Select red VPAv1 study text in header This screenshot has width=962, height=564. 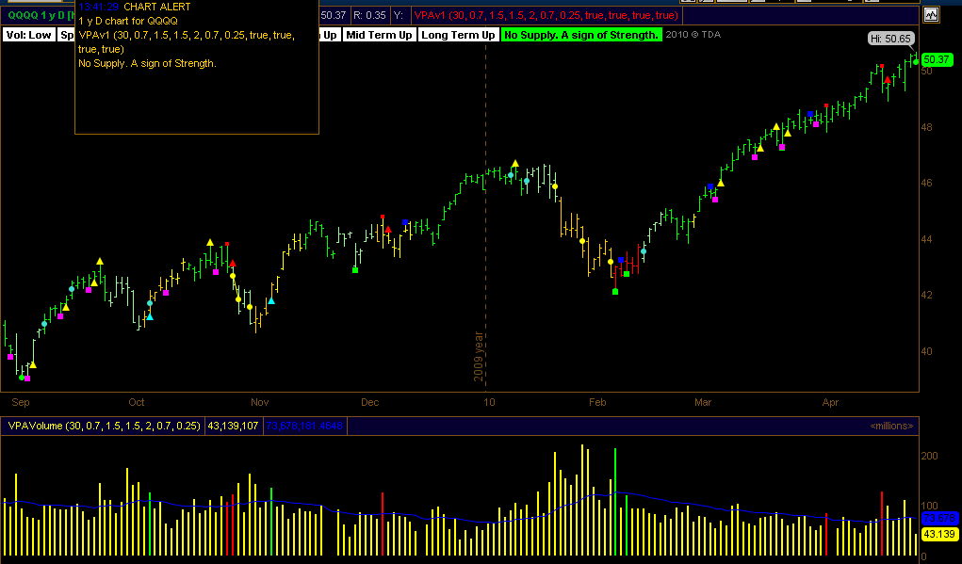[546, 15]
